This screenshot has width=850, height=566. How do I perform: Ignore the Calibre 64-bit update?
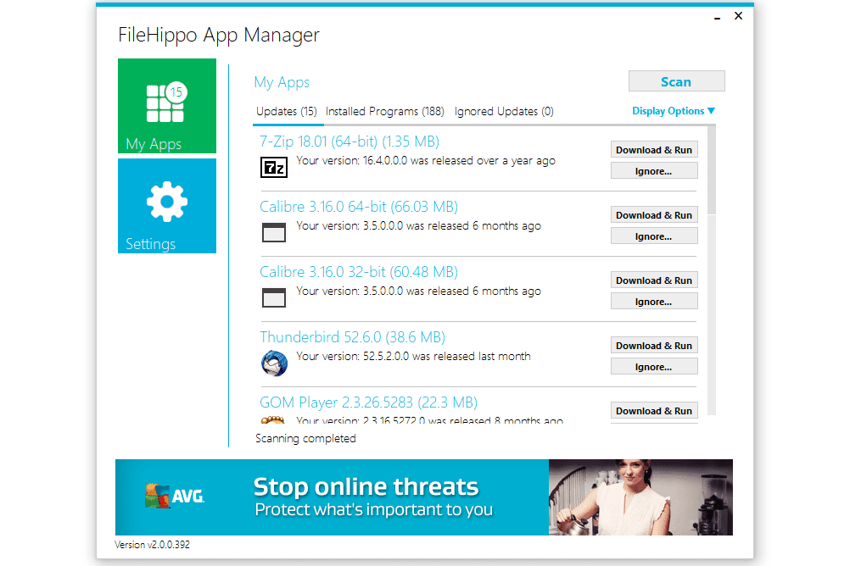click(653, 236)
